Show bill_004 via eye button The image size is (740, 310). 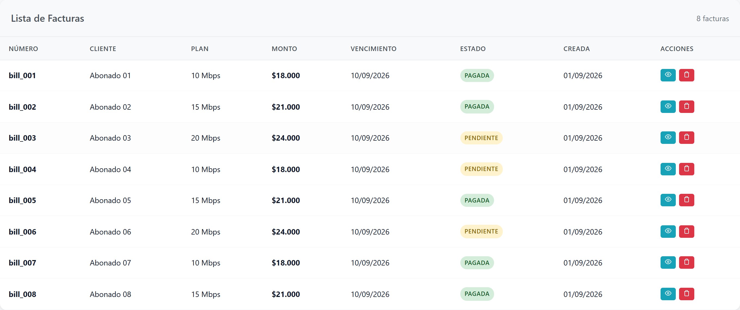pyautogui.click(x=668, y=169)
